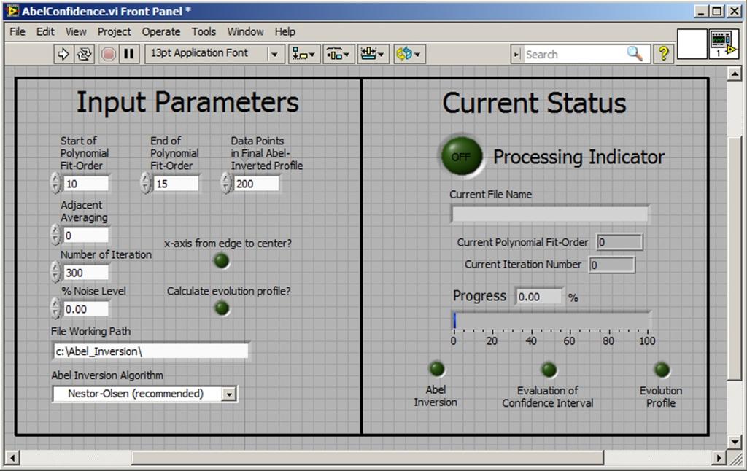The height and width of the screenshot is (471, 747).
Task: Click the File Working Path field
Action: tap(150, 351)
